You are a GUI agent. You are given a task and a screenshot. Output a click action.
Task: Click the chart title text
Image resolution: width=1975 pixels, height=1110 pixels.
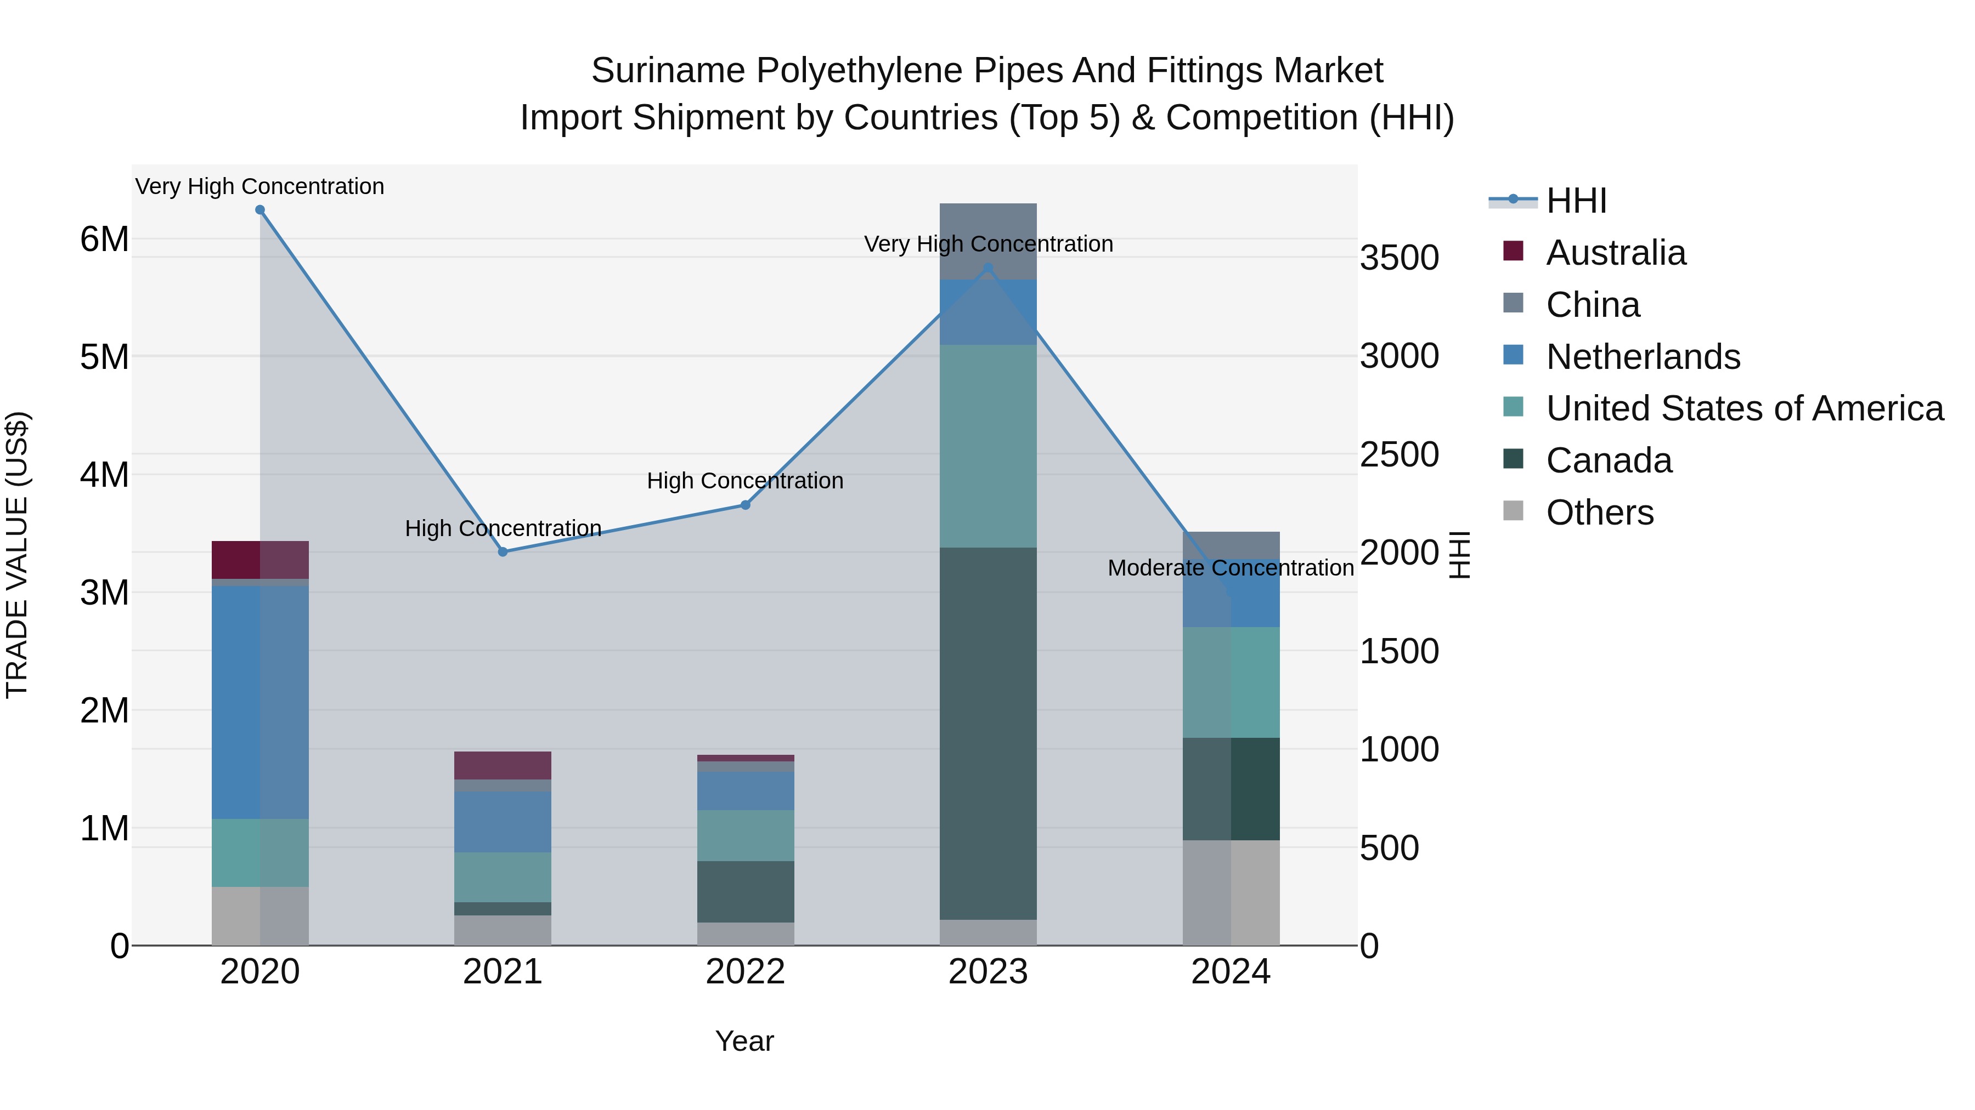click(x=988, y=94)
